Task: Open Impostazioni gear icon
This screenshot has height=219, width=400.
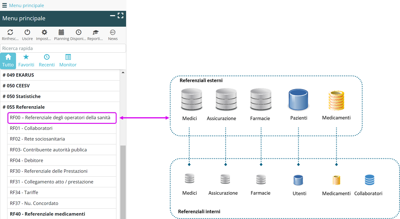Action: tap(44, 32)
